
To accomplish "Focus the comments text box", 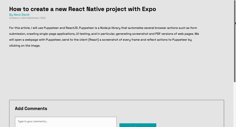I will (x=66, y=122).
